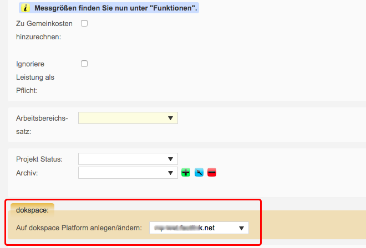Expand the Projekt Status dropdown
Viewport: 366px width, 248px height.
(x=128, y=159)
